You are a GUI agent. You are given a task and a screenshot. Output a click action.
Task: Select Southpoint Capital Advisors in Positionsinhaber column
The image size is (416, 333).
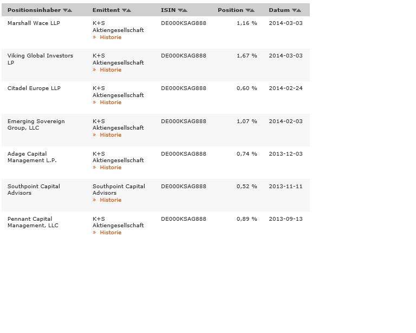[34, 190]
